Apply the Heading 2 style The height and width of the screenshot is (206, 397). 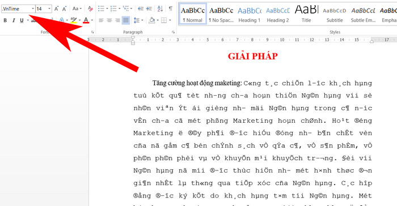(278, 14)
